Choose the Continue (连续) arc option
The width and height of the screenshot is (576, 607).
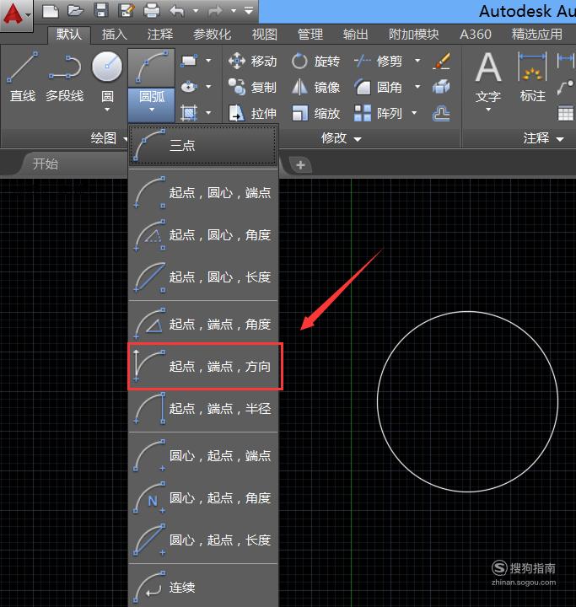203,587
